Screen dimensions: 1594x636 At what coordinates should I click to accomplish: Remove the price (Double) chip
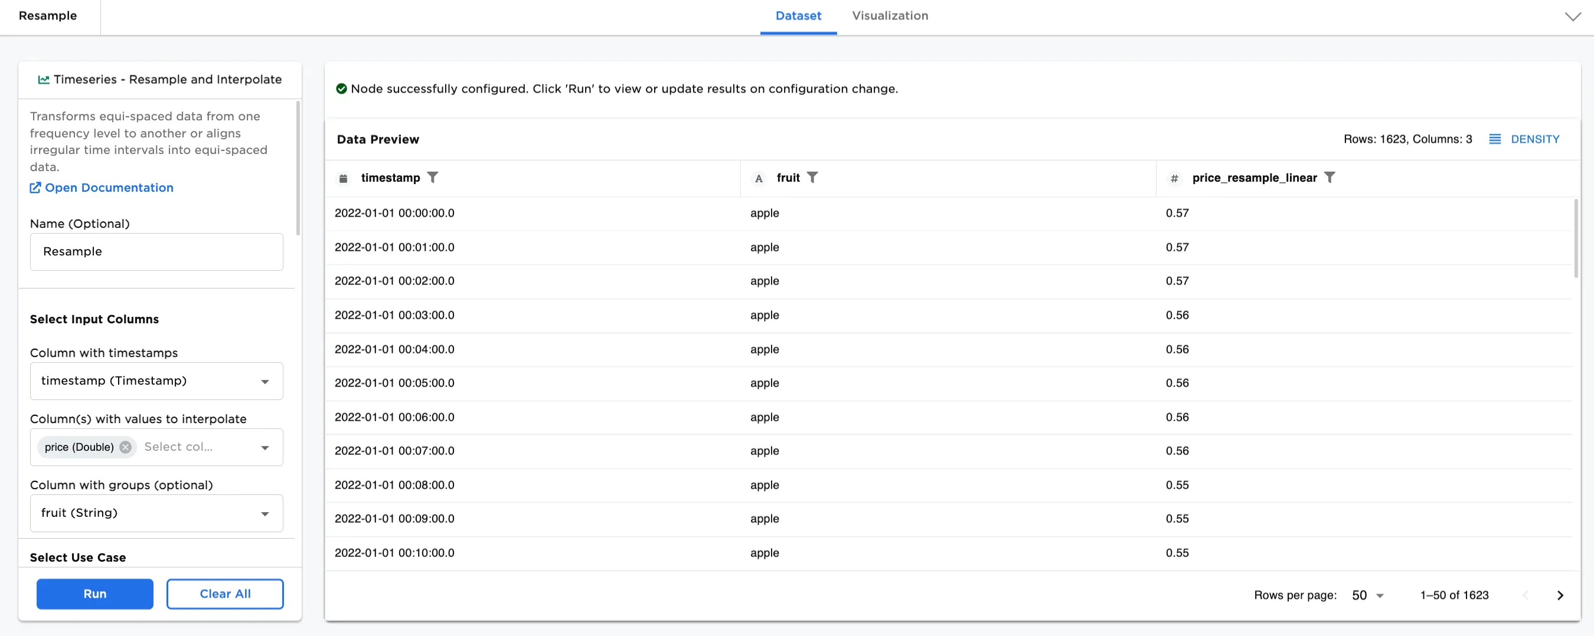126,447
